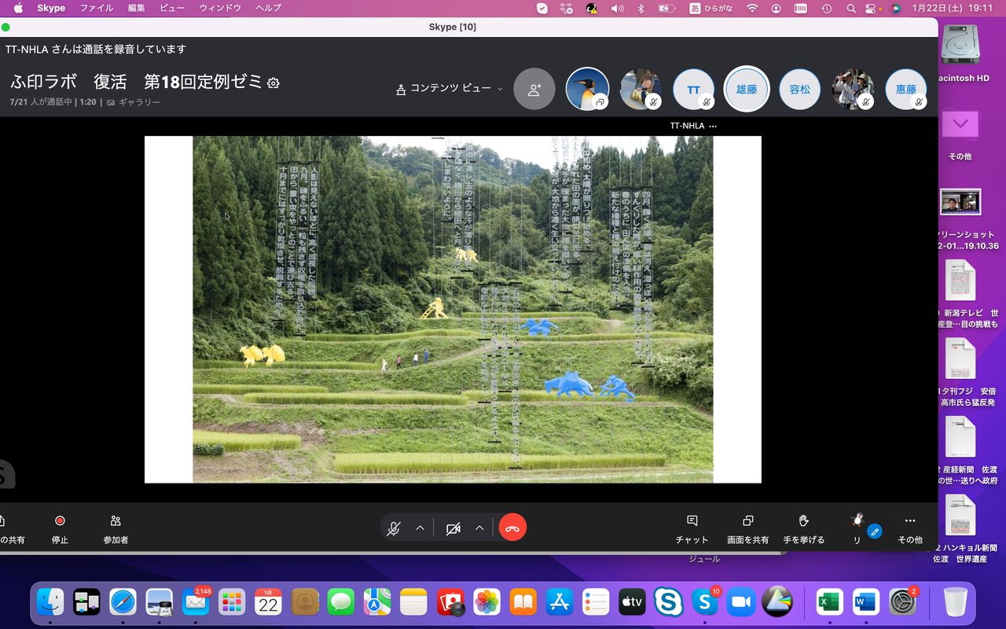
Task: Open the コンテンツ ビュー dropdown
Action: 450,89
